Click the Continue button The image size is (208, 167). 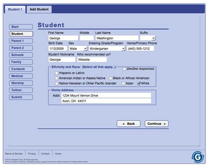pyautogui.click(x=157, y=124)
